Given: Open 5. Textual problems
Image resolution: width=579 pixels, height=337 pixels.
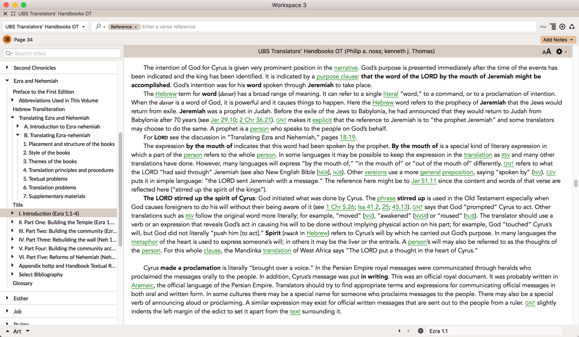Looking at the screenshot, I should [x=45, y=179].
